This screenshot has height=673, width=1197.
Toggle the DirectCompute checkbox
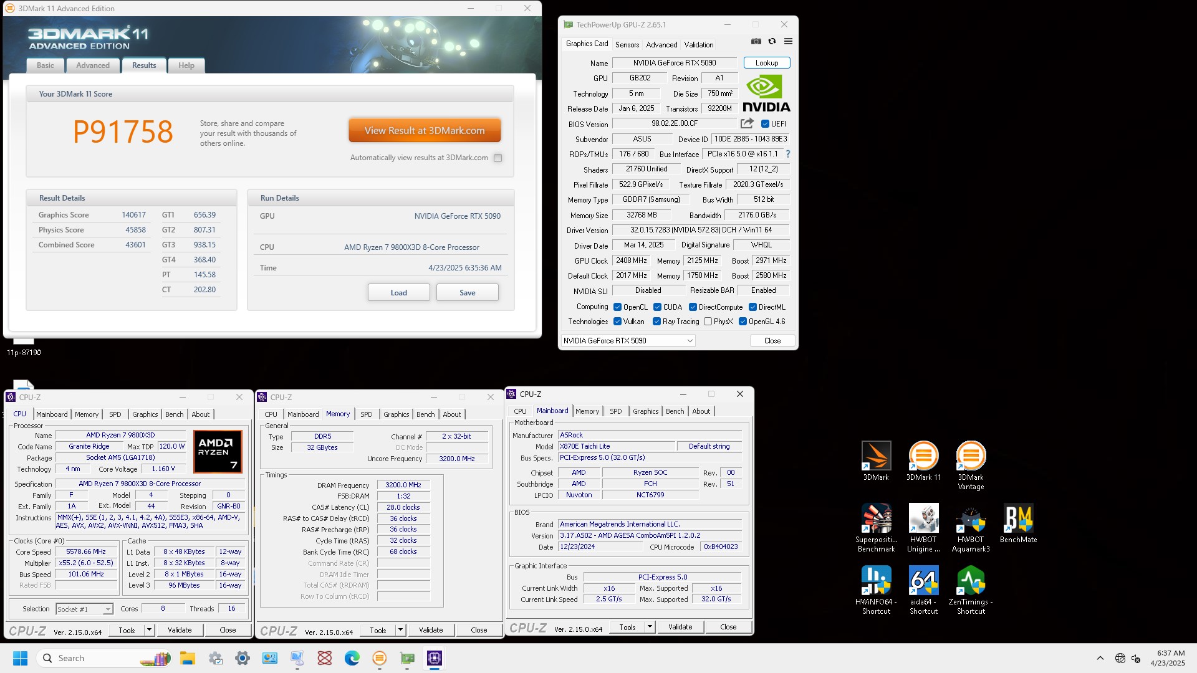tap(693, 307)
